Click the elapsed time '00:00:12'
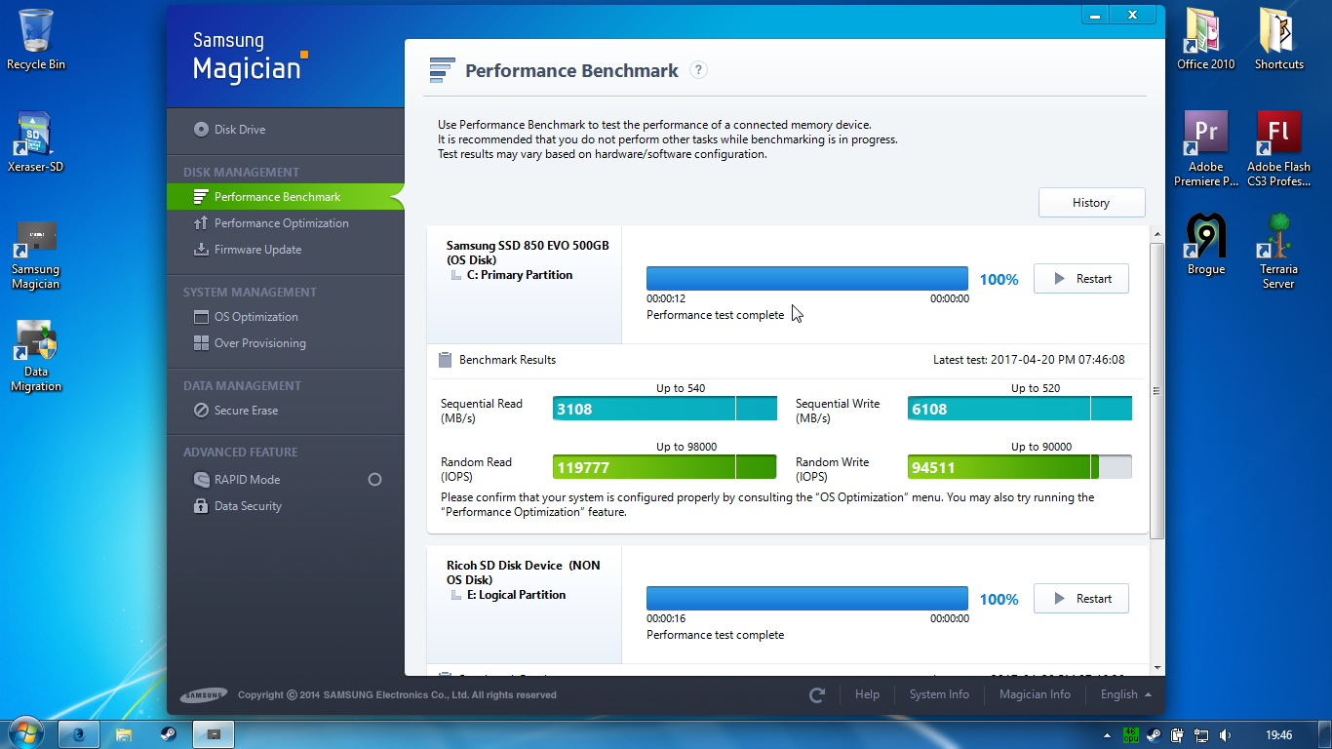This screenshot has height=749, width=1332. pyautogui.click(x=666, y=298)
